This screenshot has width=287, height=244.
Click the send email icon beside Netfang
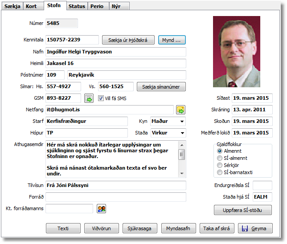point(180,110)
